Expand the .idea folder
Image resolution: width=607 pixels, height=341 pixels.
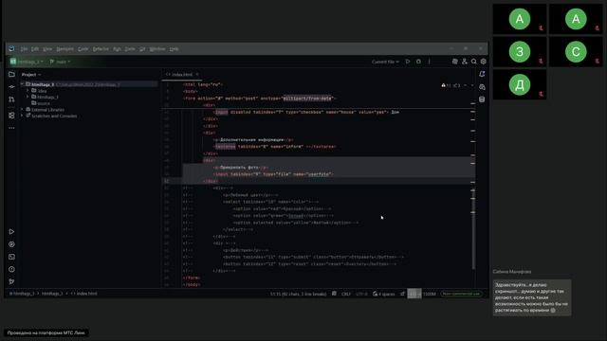click(28, 91)
